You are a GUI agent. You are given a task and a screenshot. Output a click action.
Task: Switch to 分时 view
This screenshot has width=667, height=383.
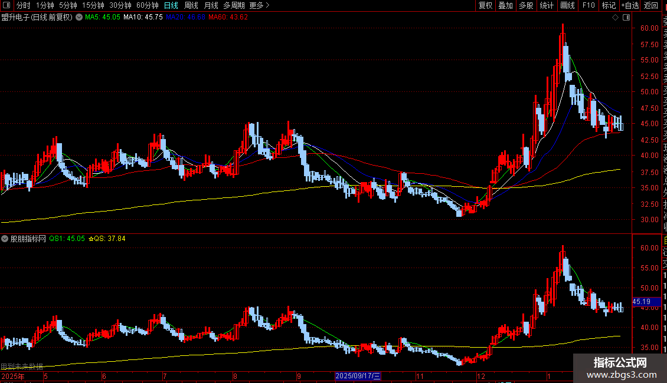point(24,5)
